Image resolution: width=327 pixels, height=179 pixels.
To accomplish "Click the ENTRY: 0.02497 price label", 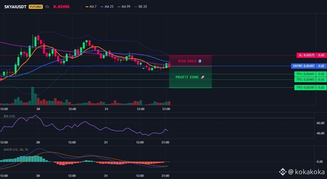I will pyautogui.click(x=304, y=66).
